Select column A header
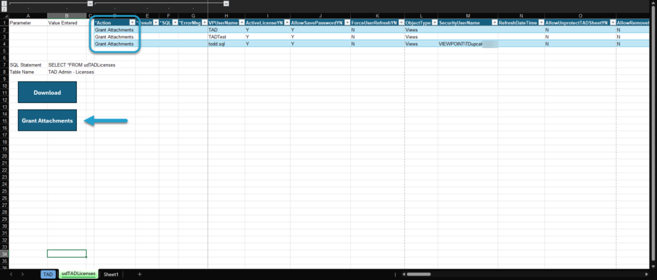657x280 pixels. click(28, 16)
